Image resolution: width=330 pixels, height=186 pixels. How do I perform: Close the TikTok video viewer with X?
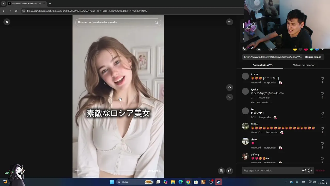tap(7, 22)
